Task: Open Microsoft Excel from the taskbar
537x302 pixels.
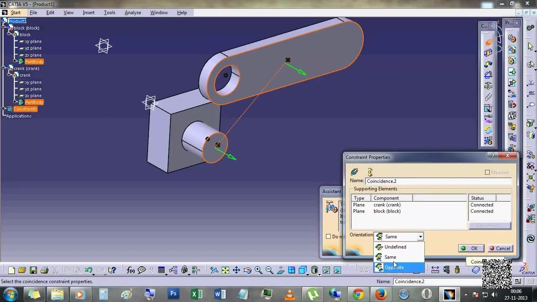Action: click(x=197, y=294)
